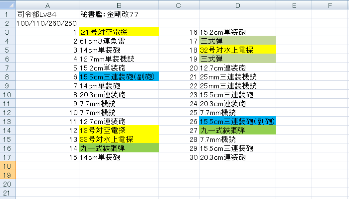Select row 2 header
This screenshot has width=349, height=199.
pyautogui.click(x=8, y=23)
